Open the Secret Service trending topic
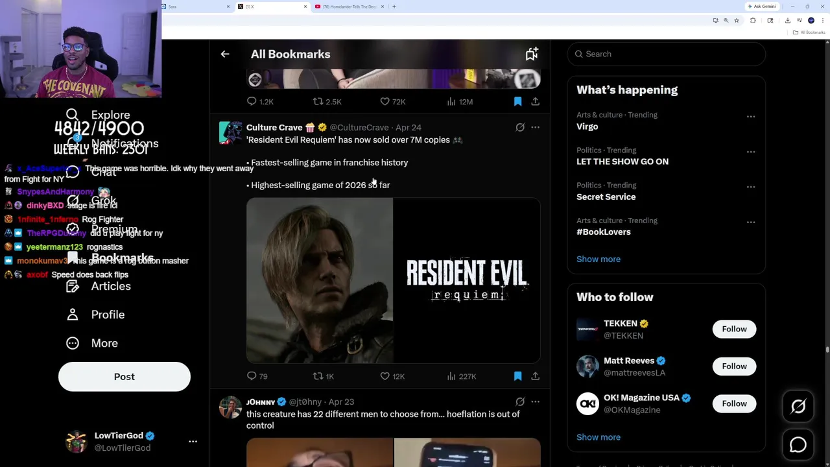This screenshot has height=467, width=830. 606,197
